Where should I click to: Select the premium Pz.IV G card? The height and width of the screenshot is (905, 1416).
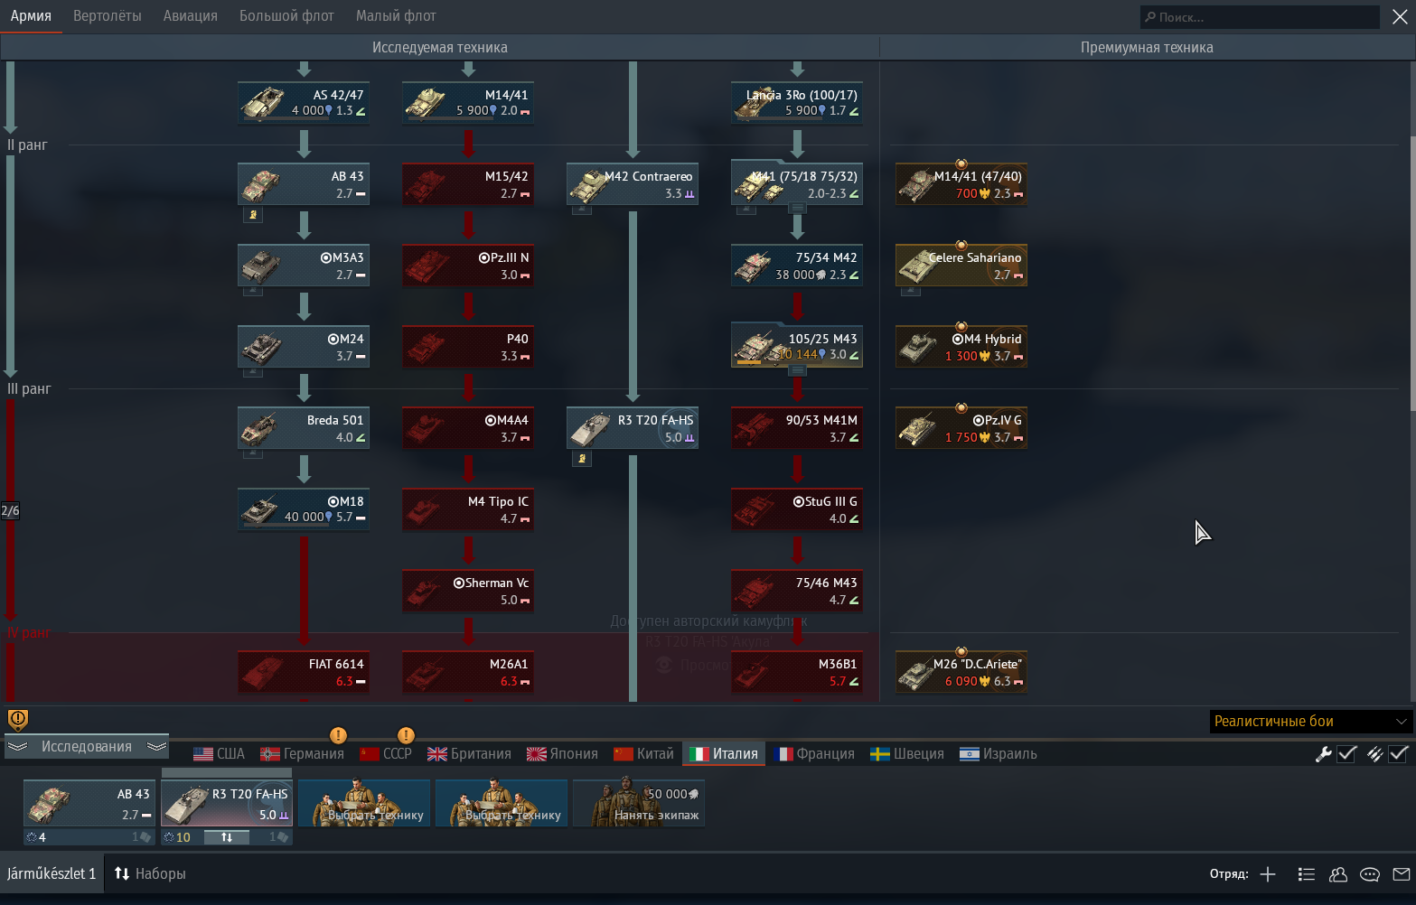(x=961, y=428)
